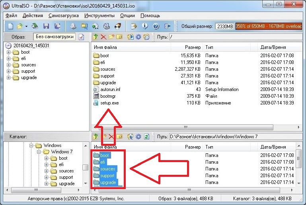
Task: Click red X delete icon in image pane
Action: [x=103, y=37]
